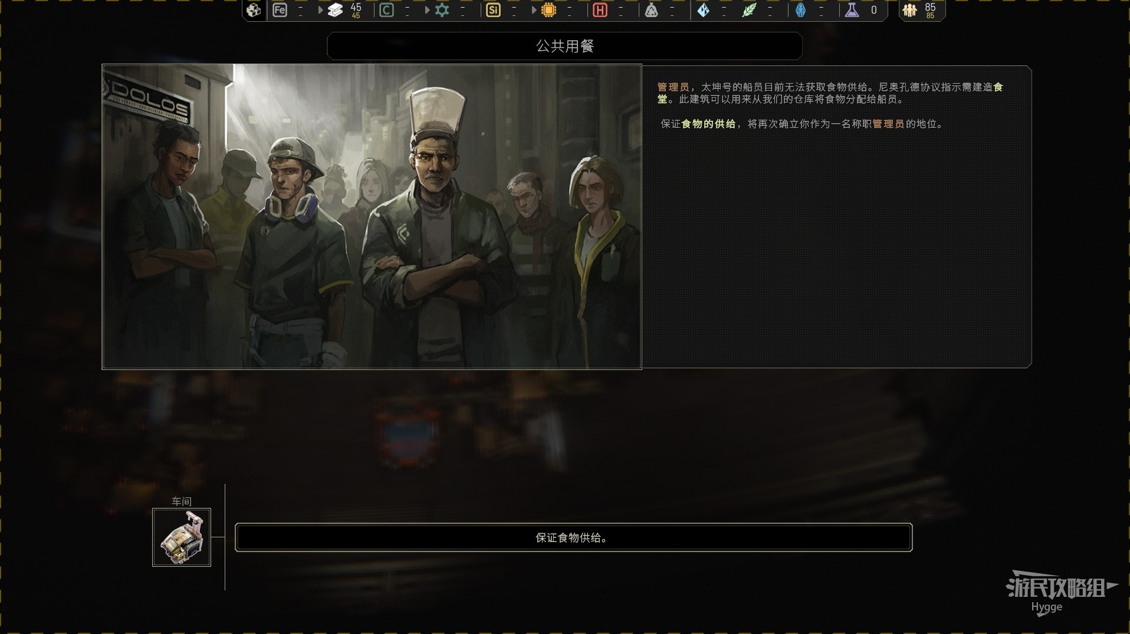Click the population count 85
This screenshot has width=1130, height=634.
click(x=930, y=7)
